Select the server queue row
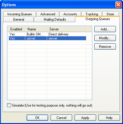 click(x=47, y=38)
